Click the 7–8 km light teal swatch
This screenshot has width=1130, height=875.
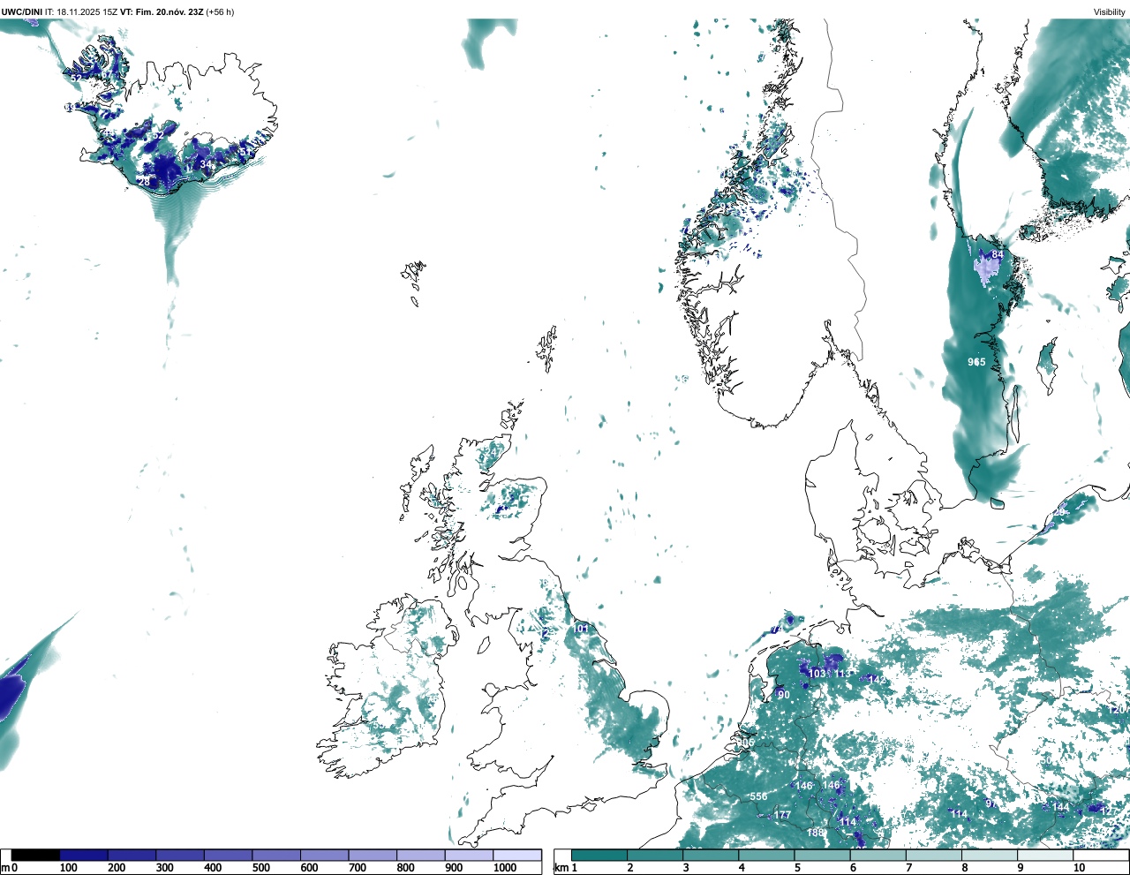click(x=933, y=855)
